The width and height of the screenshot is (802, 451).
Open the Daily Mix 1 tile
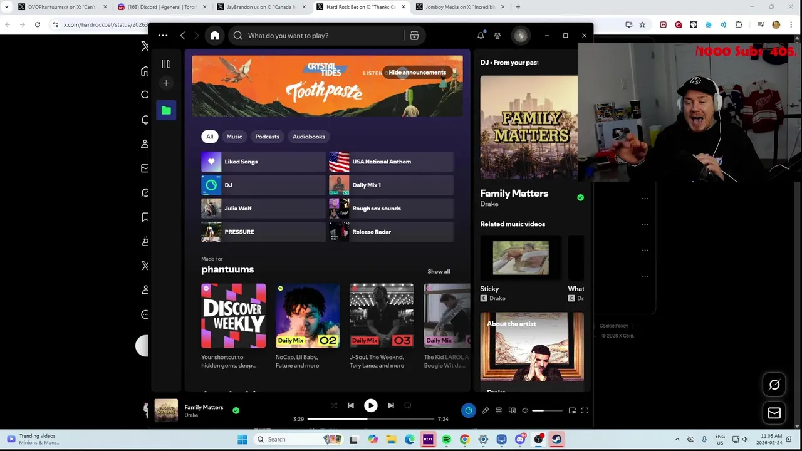point(391,185)
